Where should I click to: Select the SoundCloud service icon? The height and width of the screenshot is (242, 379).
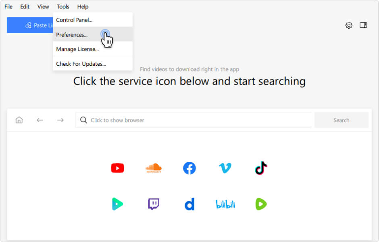tap(154, 168)
